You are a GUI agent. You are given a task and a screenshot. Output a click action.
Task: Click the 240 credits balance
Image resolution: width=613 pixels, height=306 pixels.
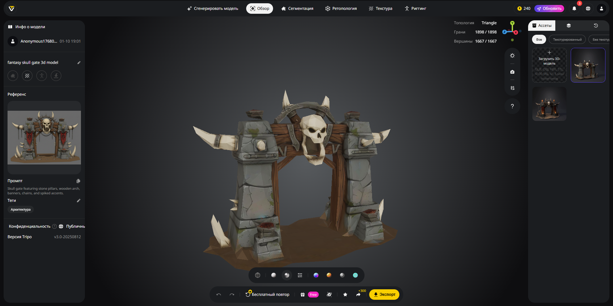tap(524, 9)
